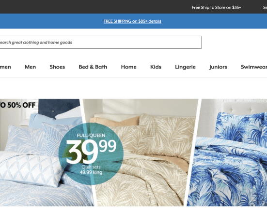Select Swimwear from the navigation bar

pyautogui.click(x=254, y=67)
